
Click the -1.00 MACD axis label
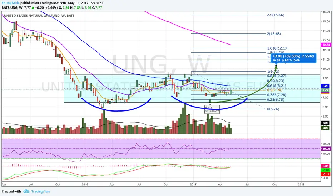tap(326, 178)
